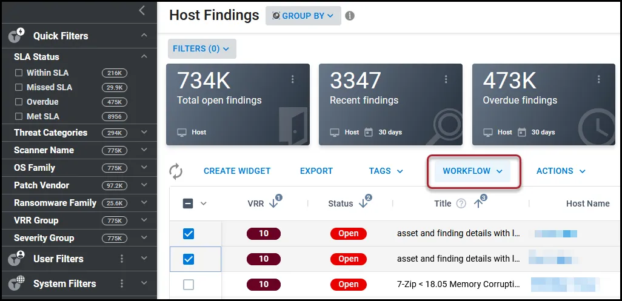Click the Host Name column header

click(x=588, y=203)
